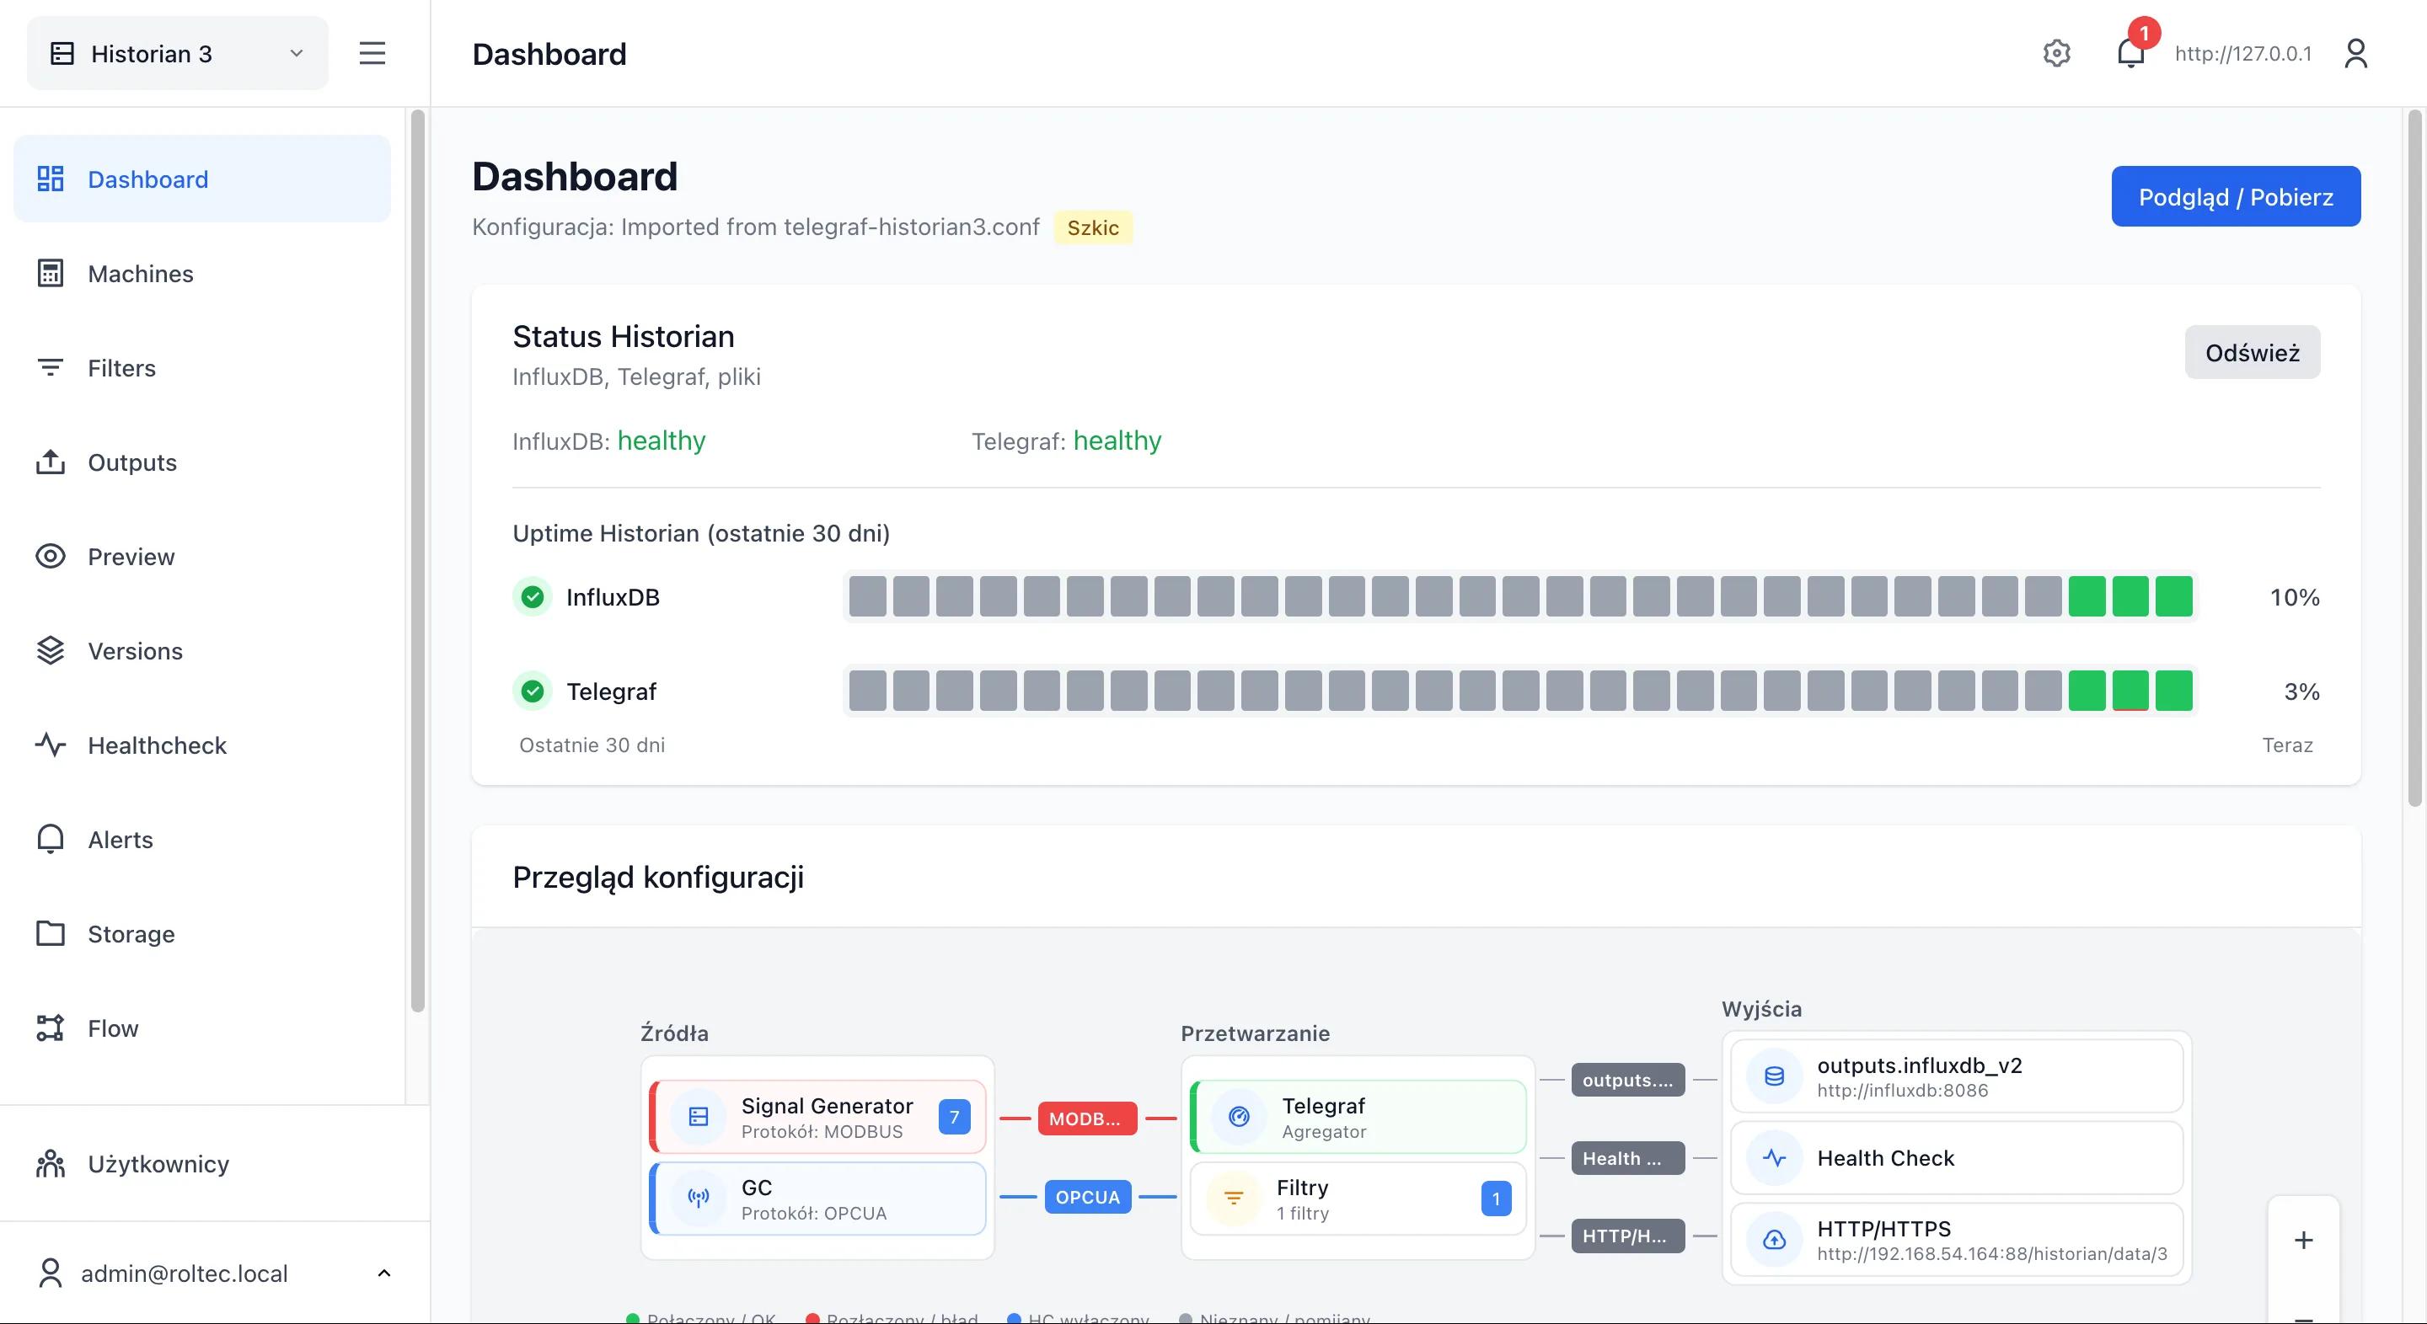
Task: Open Użytkownicy users page
Action: click(x=201, y=1164)
